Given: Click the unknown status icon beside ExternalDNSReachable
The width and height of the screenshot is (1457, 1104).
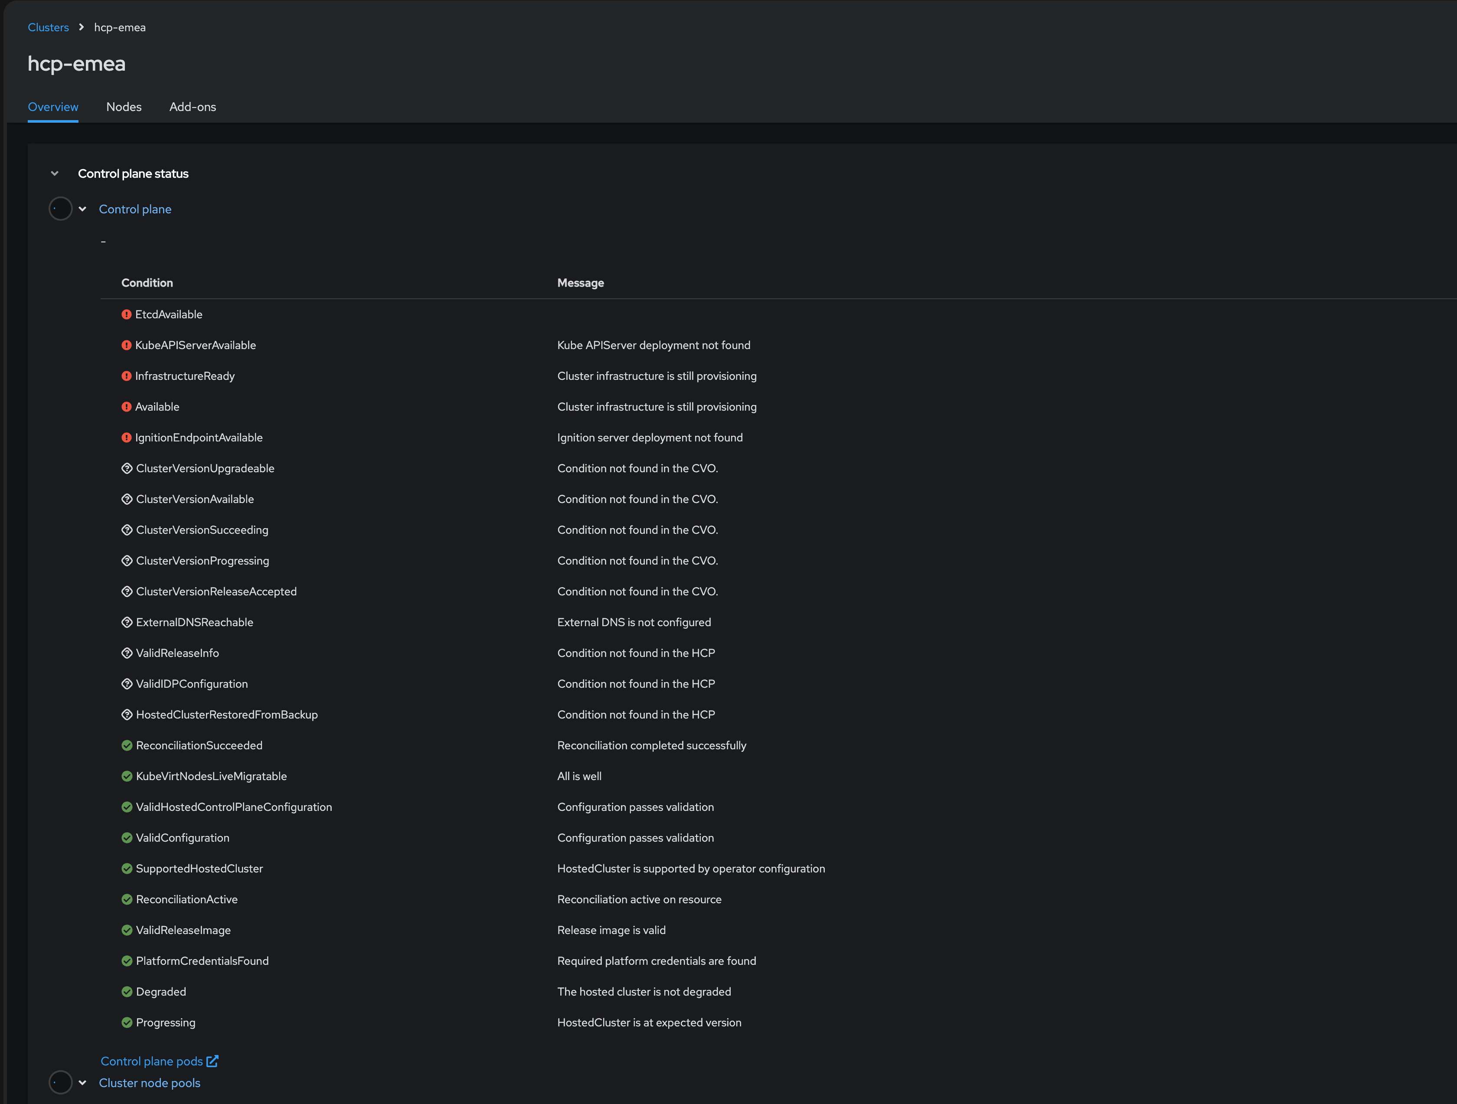Looking at the screenshot, I should point(127,623).
